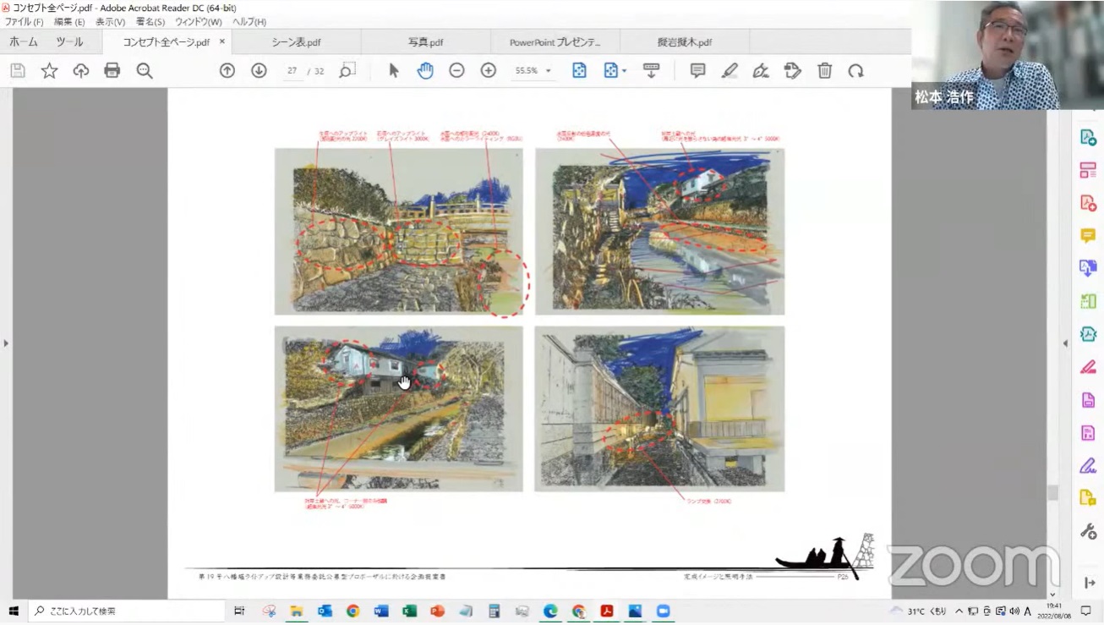1104x625 pixels.
Task: Open the pink pen Fill & Sign tool
Action: (1088, 367)
